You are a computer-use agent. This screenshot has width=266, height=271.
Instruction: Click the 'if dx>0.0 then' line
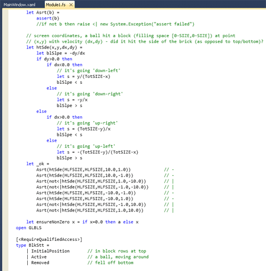pyautogui.click(x=64, y=117)
